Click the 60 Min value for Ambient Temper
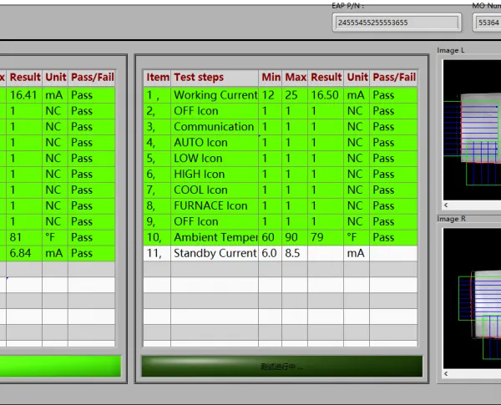The height and width of the screenshot is (405, 501). tap(271, 237)
